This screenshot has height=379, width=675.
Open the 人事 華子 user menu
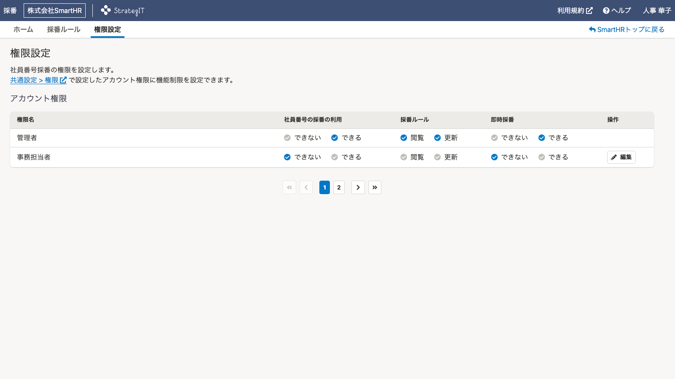[656, 11]
